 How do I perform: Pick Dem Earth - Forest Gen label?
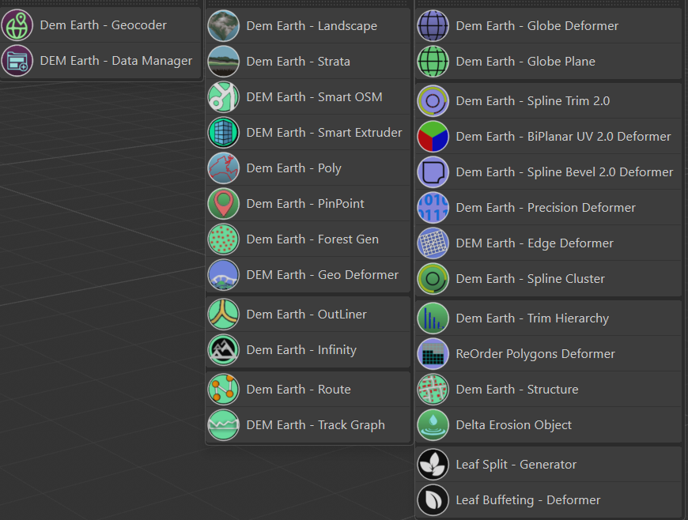[312, 239]
